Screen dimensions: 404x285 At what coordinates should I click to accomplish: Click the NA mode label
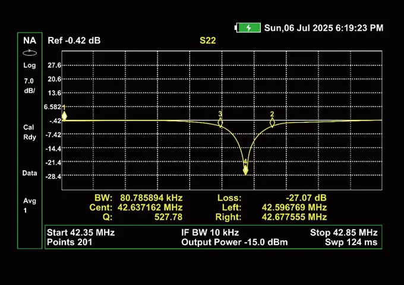click(x=30, y=40)
